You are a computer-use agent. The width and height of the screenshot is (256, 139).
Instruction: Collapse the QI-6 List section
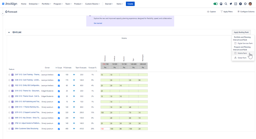coord(9,32)
